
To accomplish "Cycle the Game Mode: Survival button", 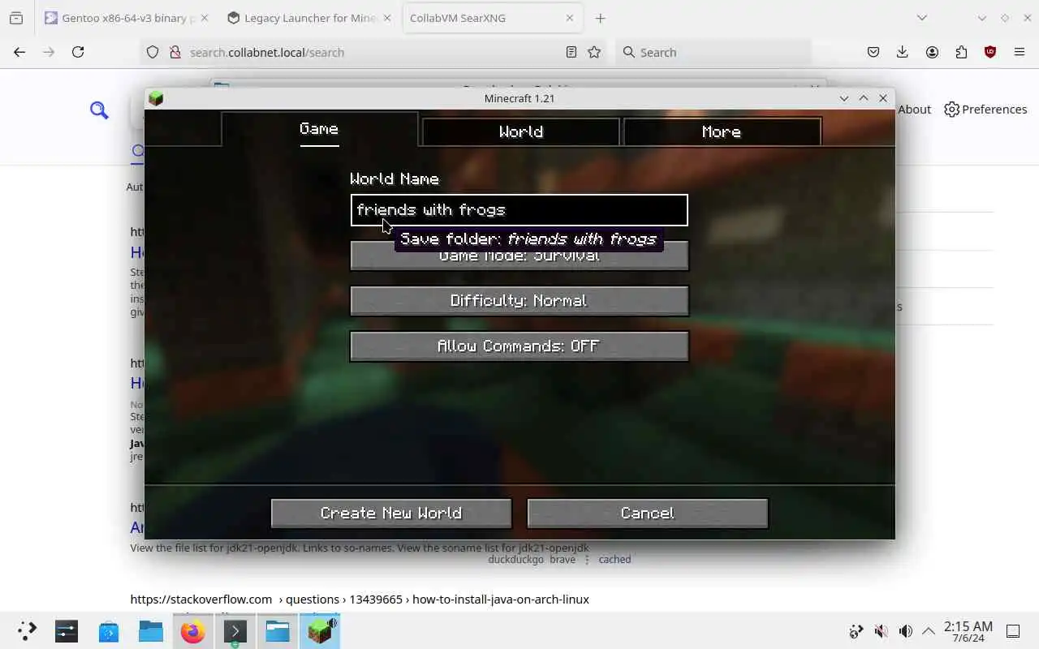I will coord(519,256).
